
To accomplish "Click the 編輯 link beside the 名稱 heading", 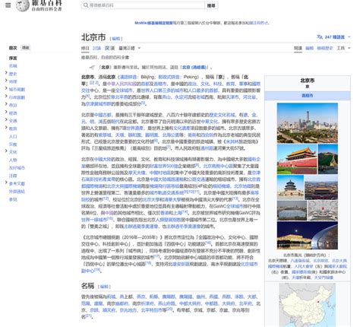I will [x=104, y=287].
